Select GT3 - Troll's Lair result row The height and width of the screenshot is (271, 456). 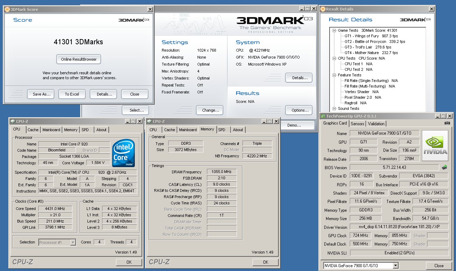click(x=368, y=47)
